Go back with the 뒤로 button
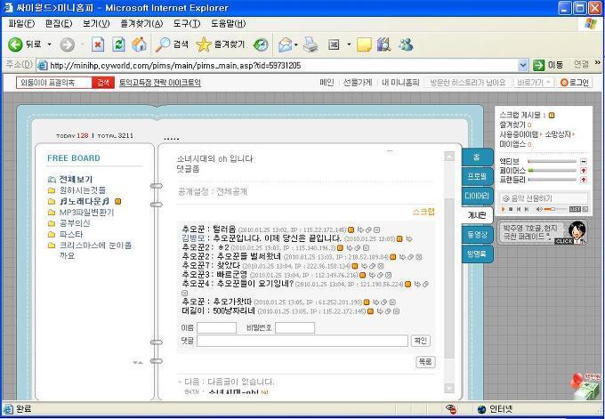 pyautogui.click(x=24, y=44)
